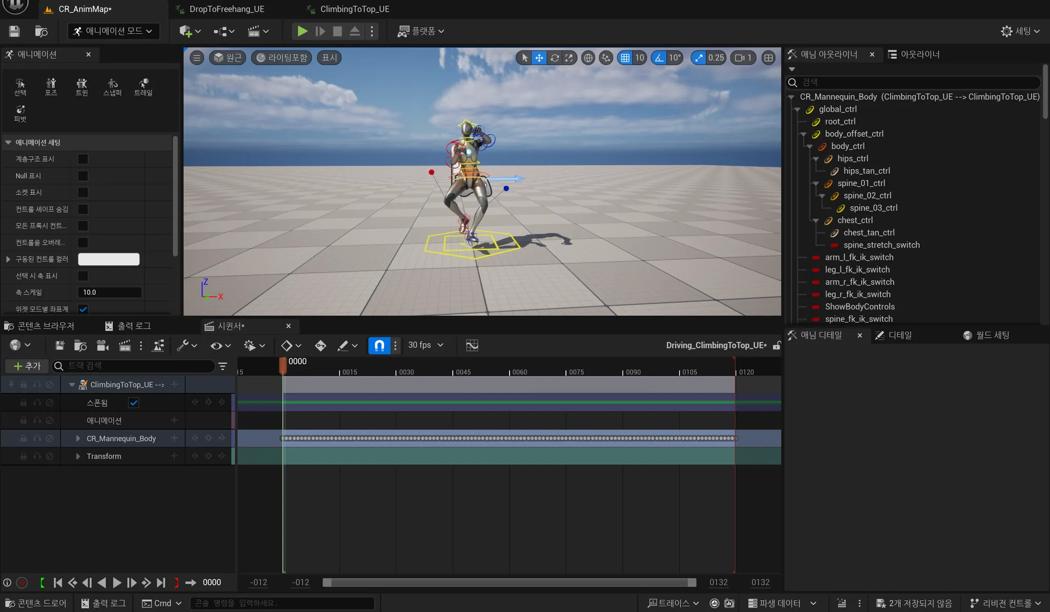1050x612 pixels.
Task: Enable the hide control shapes checkbox
Action: point(83,209)
